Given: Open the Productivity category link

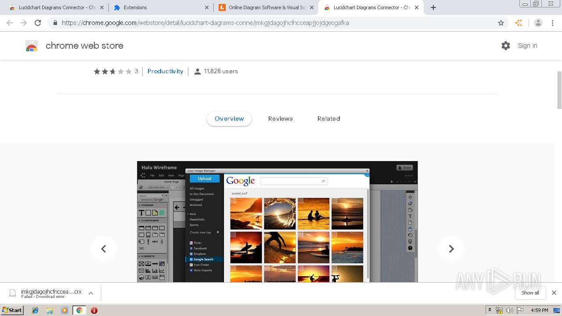Looking at the screenshot, I should [x=166, y=72].
